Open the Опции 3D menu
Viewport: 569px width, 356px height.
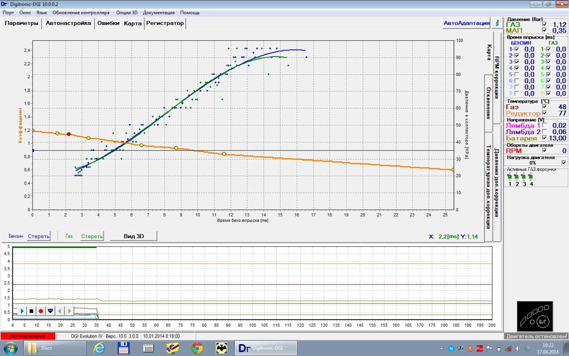[126, 12]
